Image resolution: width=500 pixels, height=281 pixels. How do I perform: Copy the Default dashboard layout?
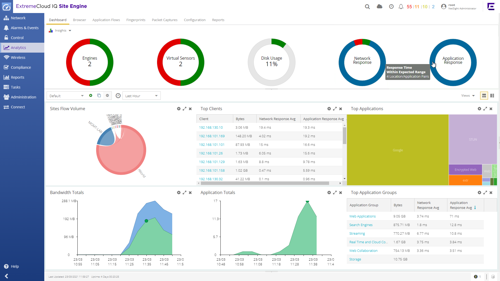[99, 96]
